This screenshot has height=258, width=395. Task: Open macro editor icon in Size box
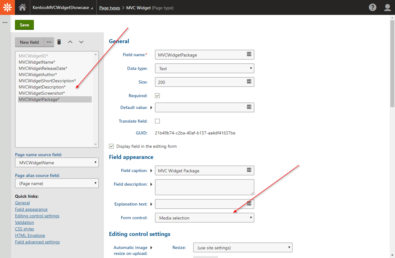click(x=249, y=81)
